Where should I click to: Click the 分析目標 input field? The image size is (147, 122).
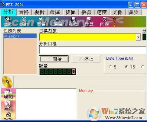coord(93,50)
